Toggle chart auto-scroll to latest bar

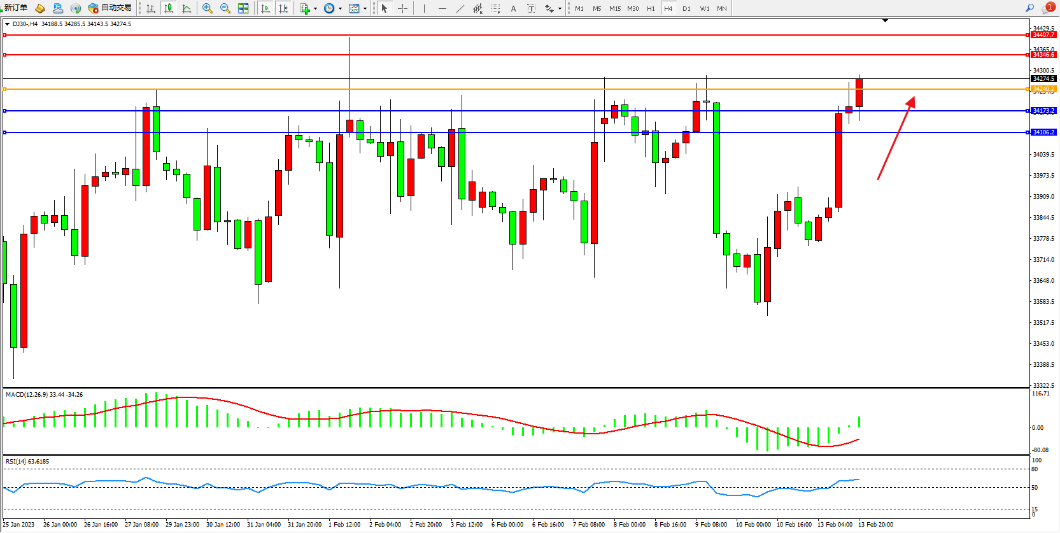click(265, 8)
